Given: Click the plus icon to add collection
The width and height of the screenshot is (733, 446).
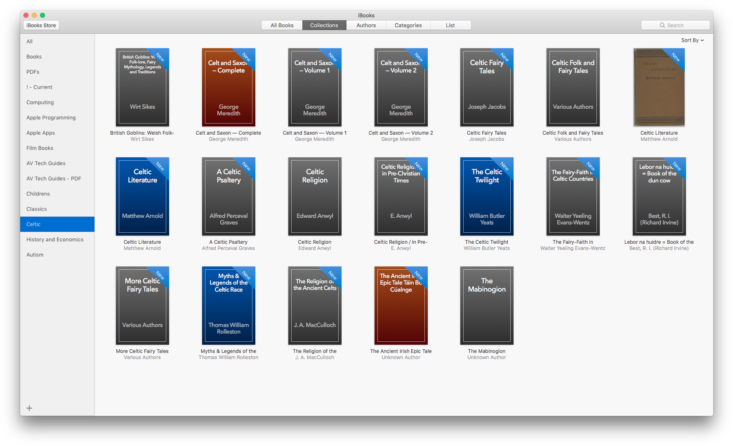Looking at the screenshot, I should tap(29, 408).
